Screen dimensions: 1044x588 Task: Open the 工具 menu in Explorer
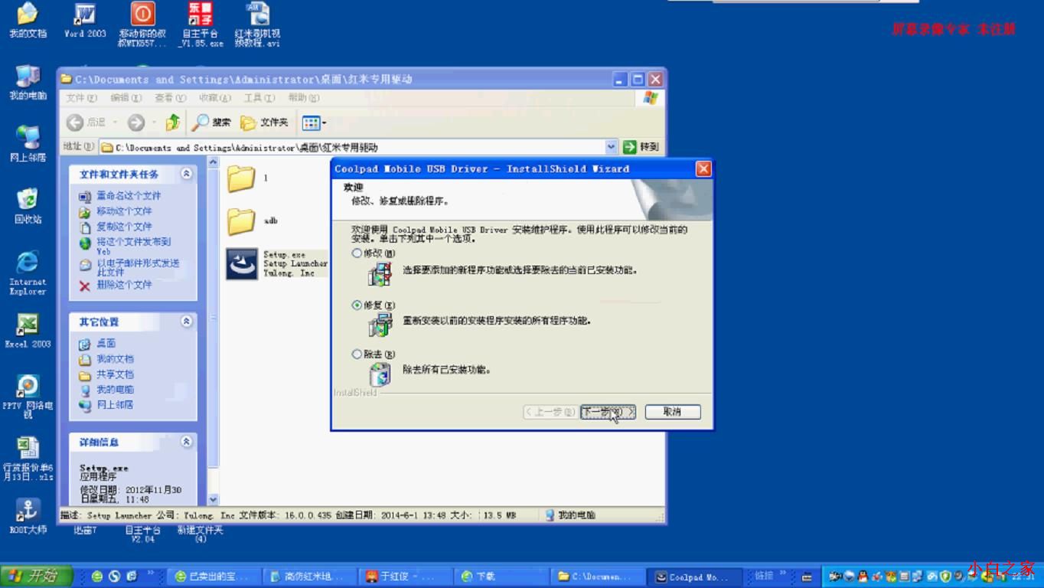[259, 98]
